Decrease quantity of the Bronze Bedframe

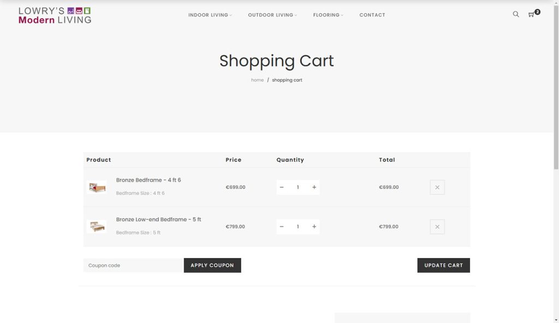coord(282,187)
